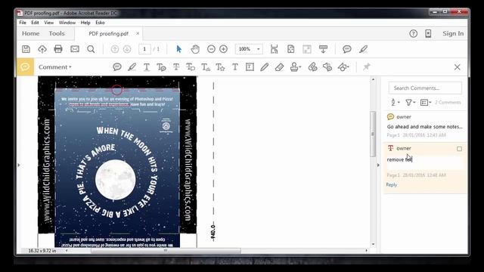
Task: Open the Help menu
Action: click(x=85, y=23)
